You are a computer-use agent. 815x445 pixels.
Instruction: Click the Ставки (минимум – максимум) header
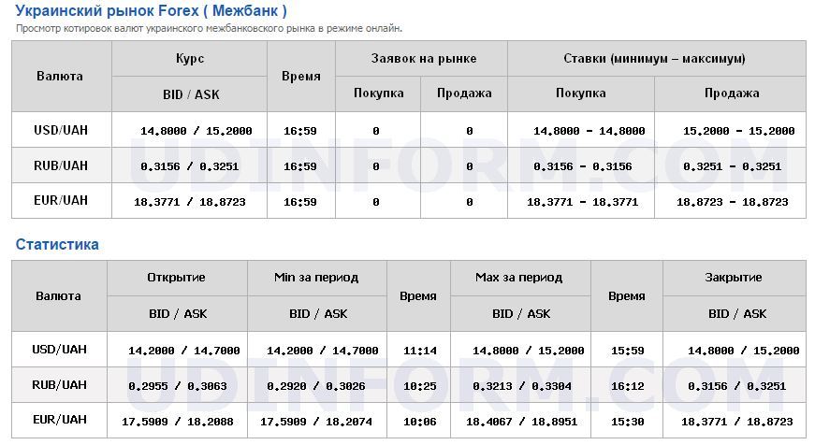pos(654,59)
